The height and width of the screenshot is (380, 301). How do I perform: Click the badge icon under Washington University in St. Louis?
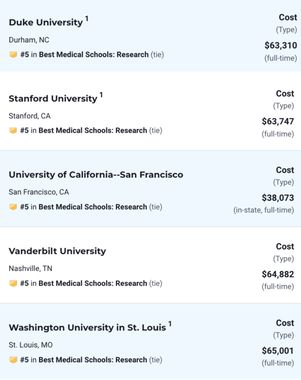[13, 360]
